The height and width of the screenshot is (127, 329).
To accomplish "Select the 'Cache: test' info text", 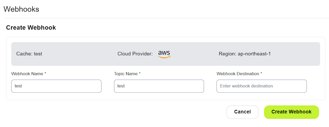I will point(29,54).
